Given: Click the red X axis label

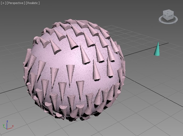Looking at the screenshot, I should tap(13, 126).
